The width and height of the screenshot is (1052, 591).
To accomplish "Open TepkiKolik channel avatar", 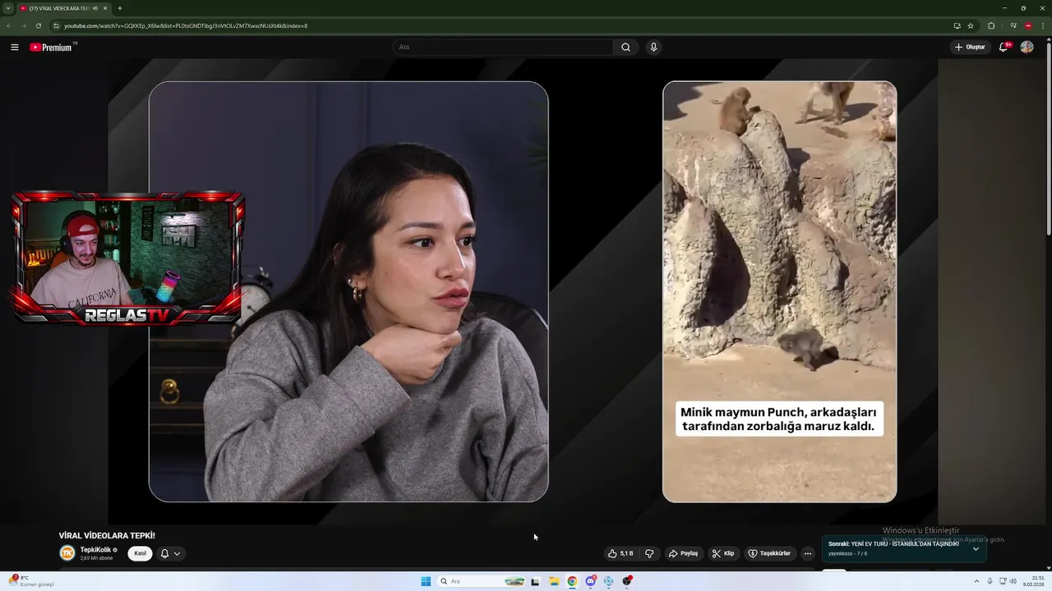I will coord(67,553).
